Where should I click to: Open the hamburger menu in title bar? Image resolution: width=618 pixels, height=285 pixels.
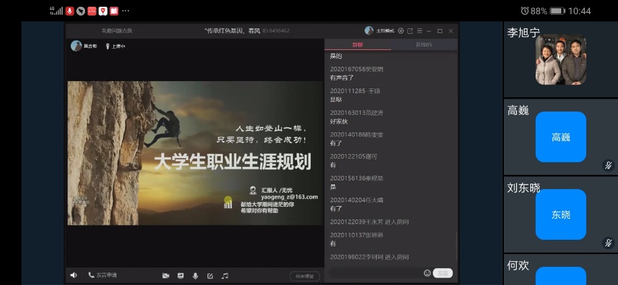coord(419,30)
